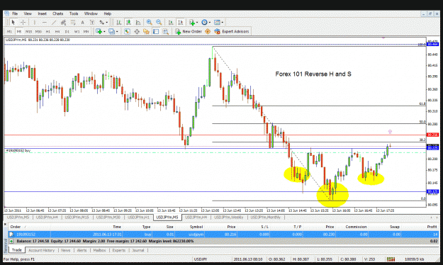Select the 'Forex 101 Reverse H and S' label
Image resolution: width=443 pixels, height=265 pixels.
(x=313, y=74)
